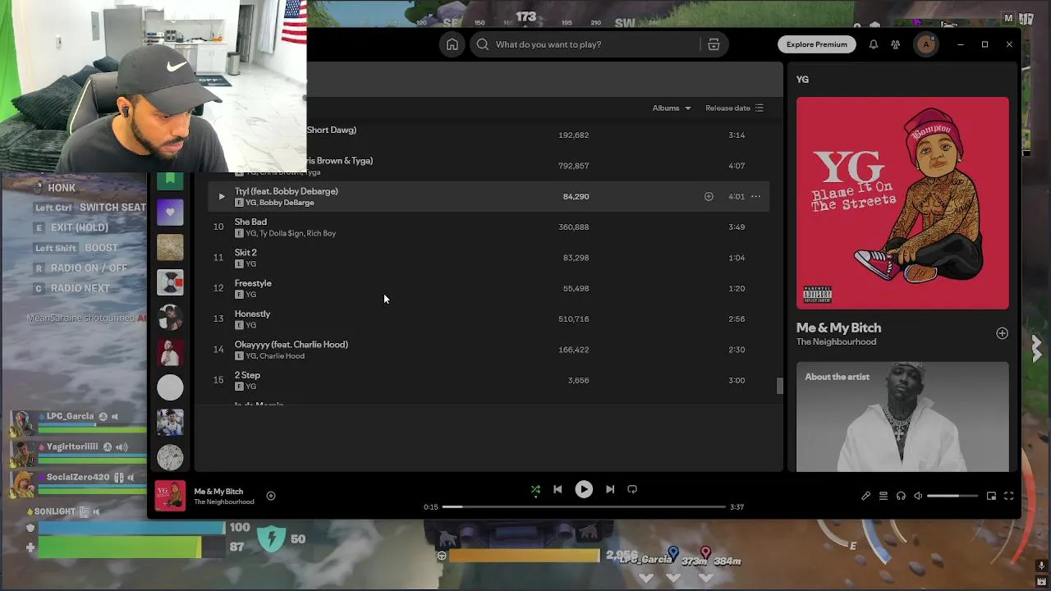Enter full screen player view
The height and width of the screenshot is (591, 1051).
[x=1008, y=496]
